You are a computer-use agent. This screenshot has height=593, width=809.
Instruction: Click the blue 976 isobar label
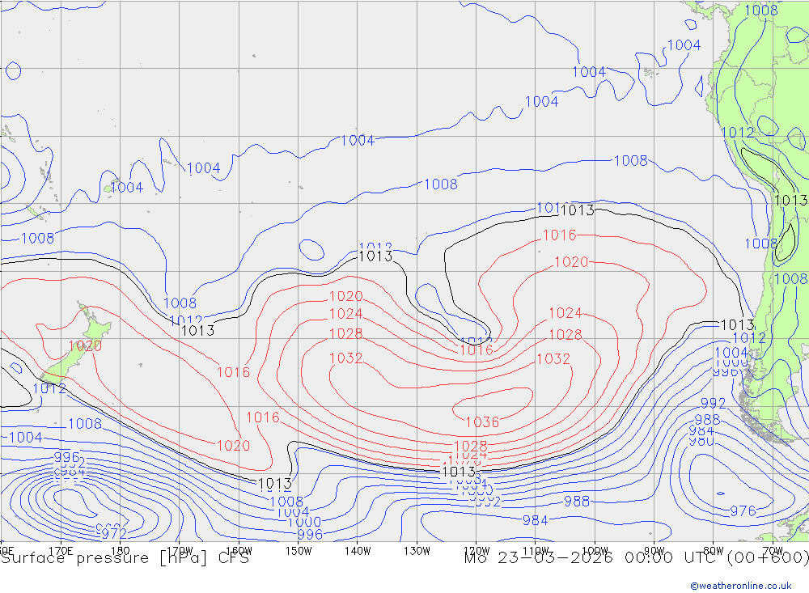pyautogui.click(x=743, y=511)
